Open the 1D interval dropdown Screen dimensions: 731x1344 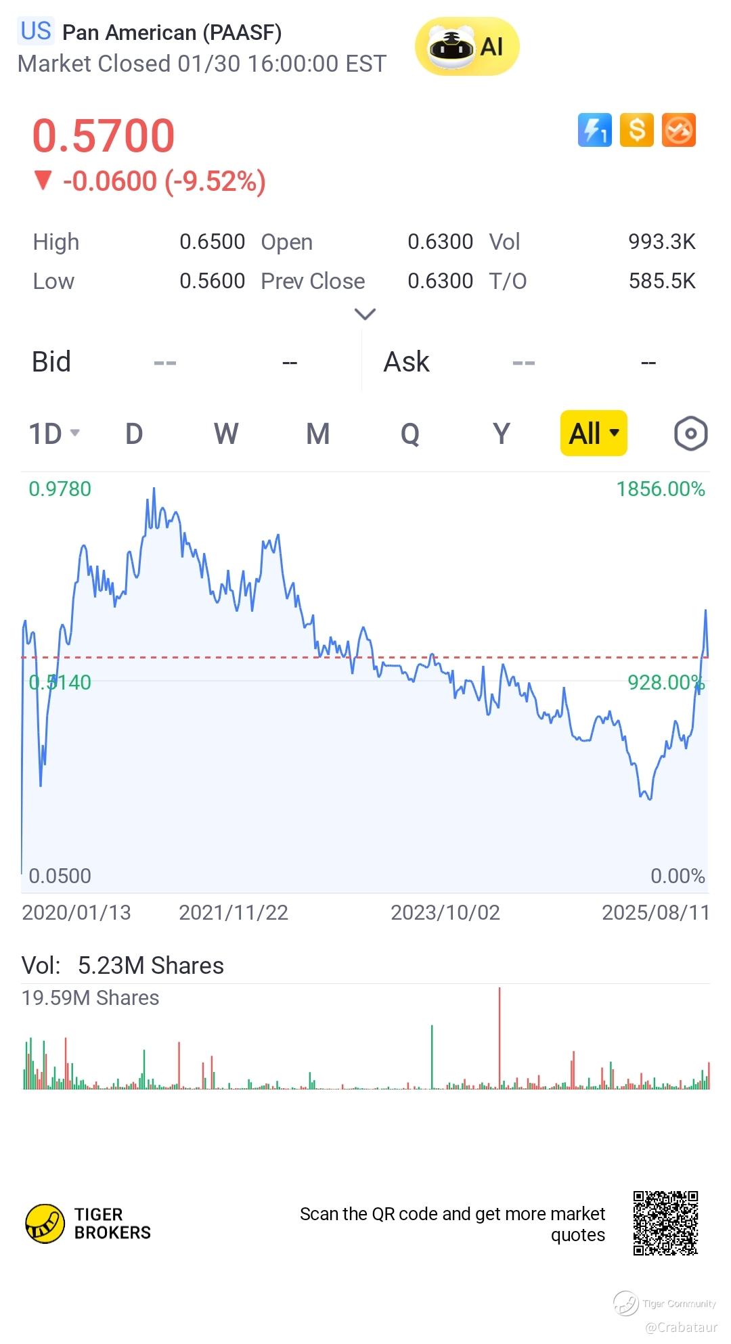pos(54,434)
